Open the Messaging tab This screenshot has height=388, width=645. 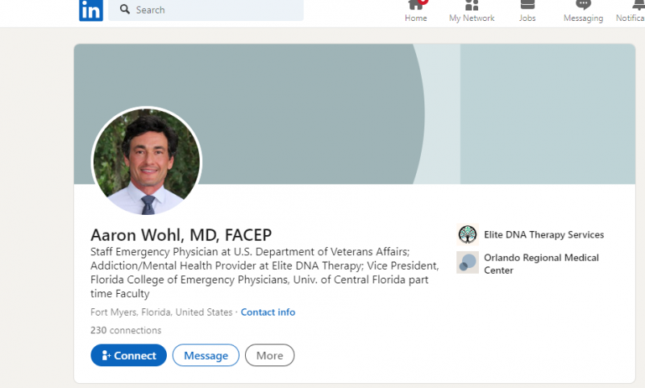(583, 11)
